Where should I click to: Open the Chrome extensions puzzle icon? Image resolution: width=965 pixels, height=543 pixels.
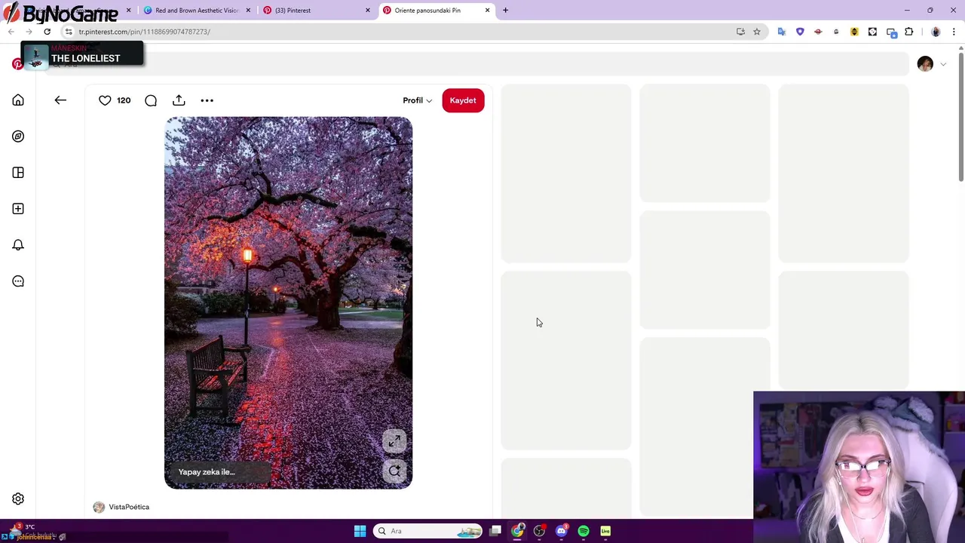[908, 32]
